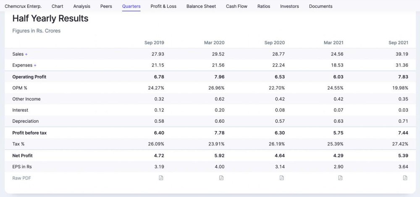Click Sales value 39.19 for Sep 2021
The height and width of the screenshot is (197, 420).
click(x=402, y=54)
